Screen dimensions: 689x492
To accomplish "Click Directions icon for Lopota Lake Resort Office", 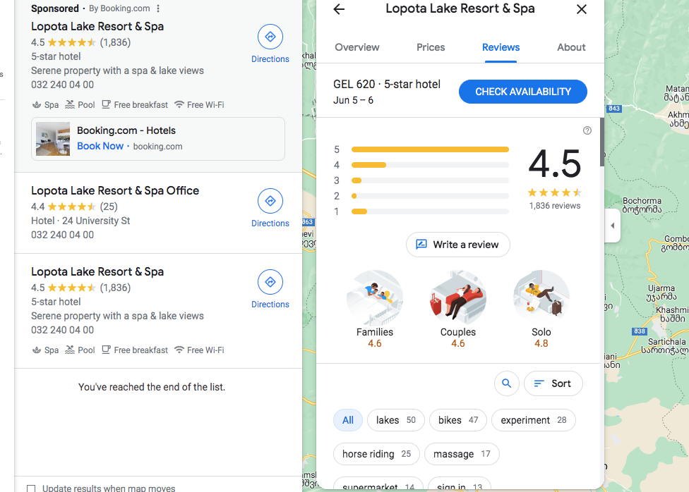I will click(x=270, y=201).
